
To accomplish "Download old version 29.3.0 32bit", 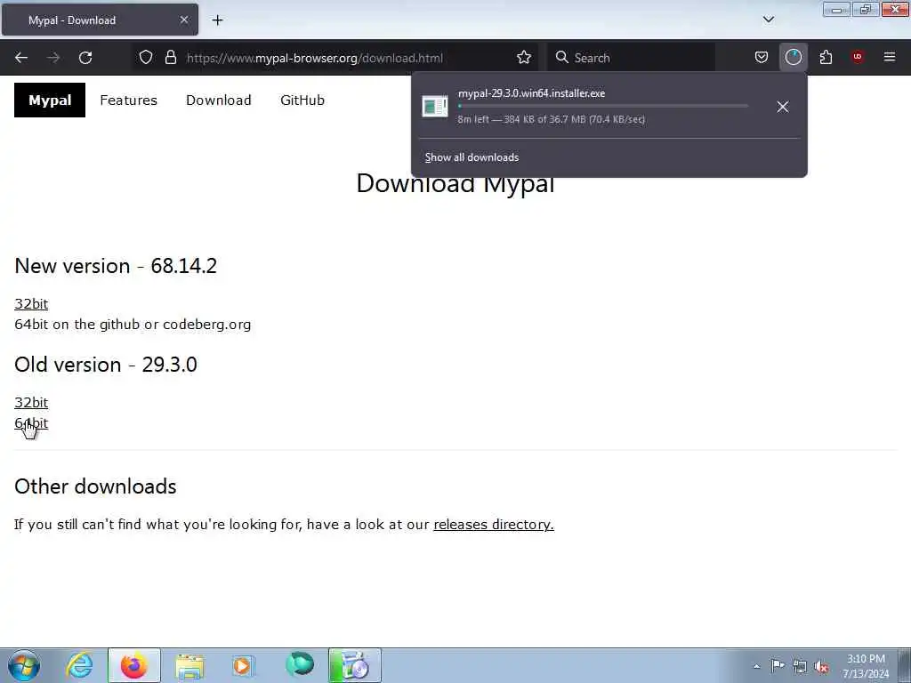I will pyautogui.click(x=31, y=403).
